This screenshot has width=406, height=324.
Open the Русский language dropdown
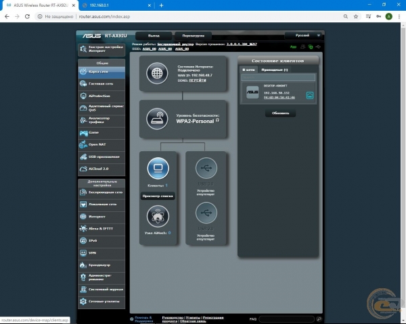point(303,35)
